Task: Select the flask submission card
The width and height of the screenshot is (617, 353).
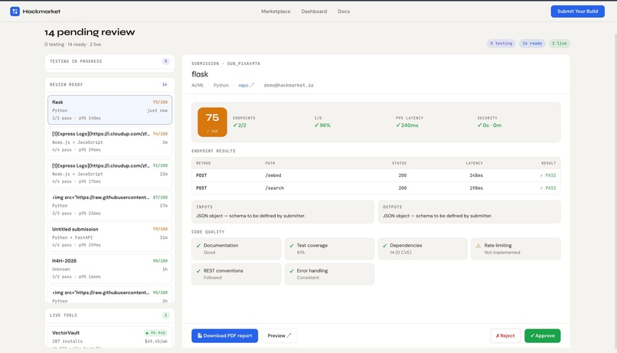Action: point(109,109)
